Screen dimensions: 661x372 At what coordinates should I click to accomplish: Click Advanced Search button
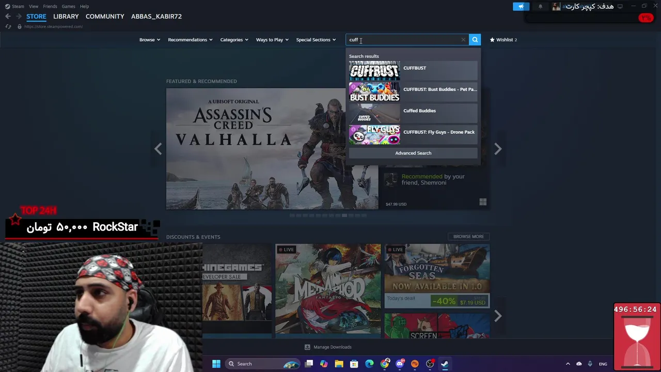coord(413,153)
